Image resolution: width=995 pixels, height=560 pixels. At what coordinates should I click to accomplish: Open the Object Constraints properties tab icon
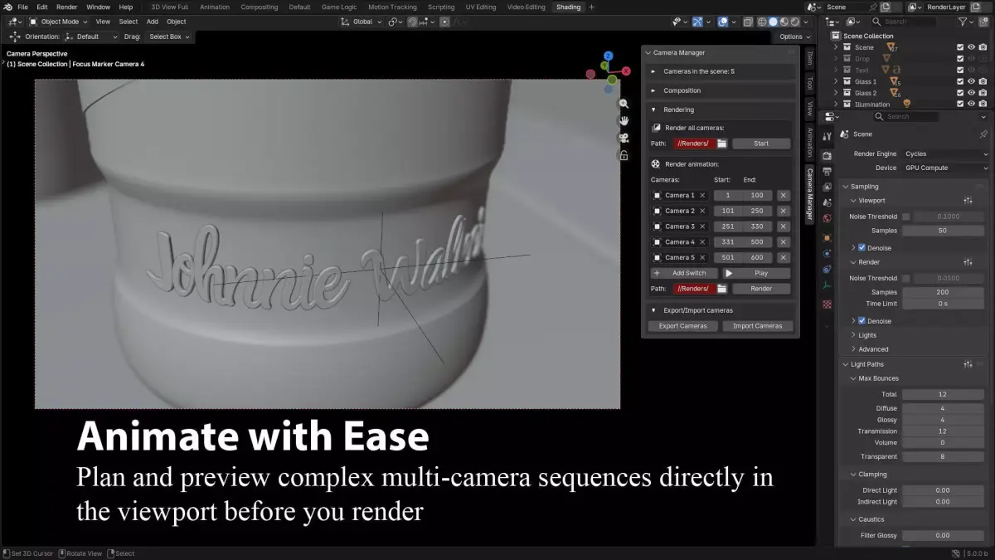[x=827, y=270]
